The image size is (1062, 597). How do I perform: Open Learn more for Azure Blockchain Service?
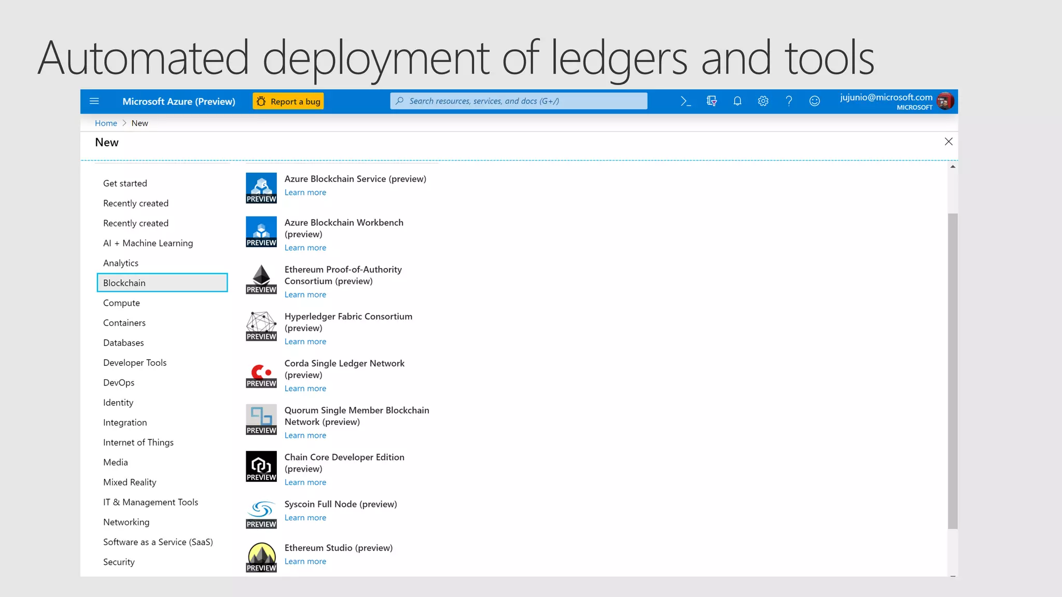click(x=305, y=192)
